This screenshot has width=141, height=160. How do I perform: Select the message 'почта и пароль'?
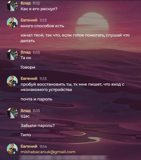click(x=36, y=99)
